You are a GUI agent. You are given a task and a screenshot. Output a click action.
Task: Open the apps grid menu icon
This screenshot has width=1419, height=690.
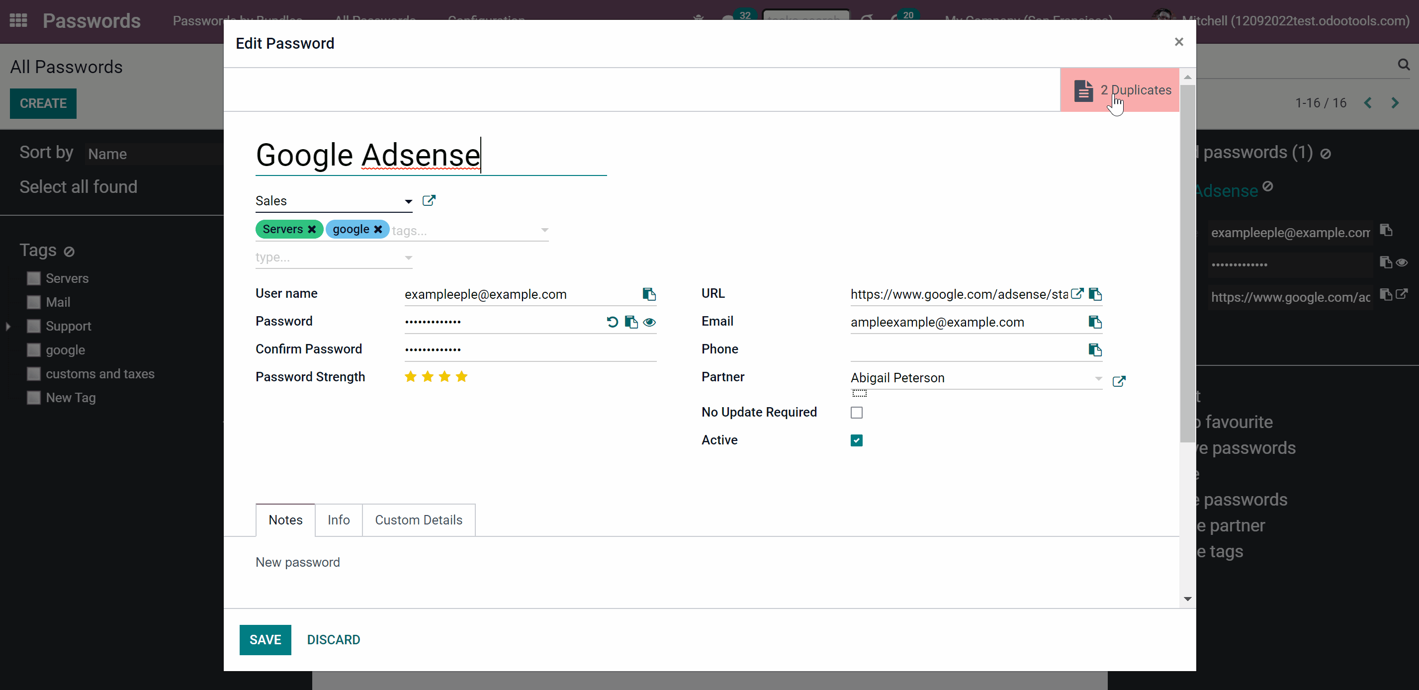pyautogui.click(x=18, y=21)
